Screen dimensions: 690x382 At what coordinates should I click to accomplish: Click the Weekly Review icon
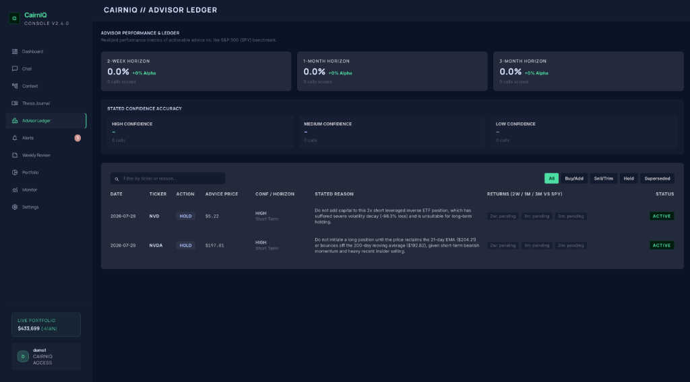coord(15,155)
